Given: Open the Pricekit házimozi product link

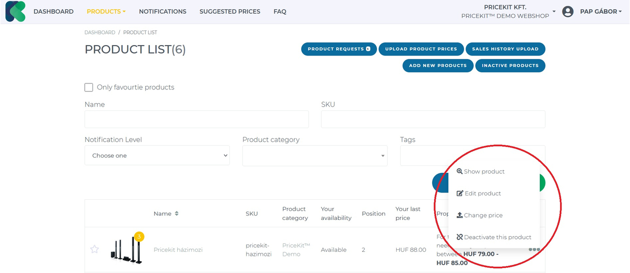Looking at the screenshot, I should [178, 249].
